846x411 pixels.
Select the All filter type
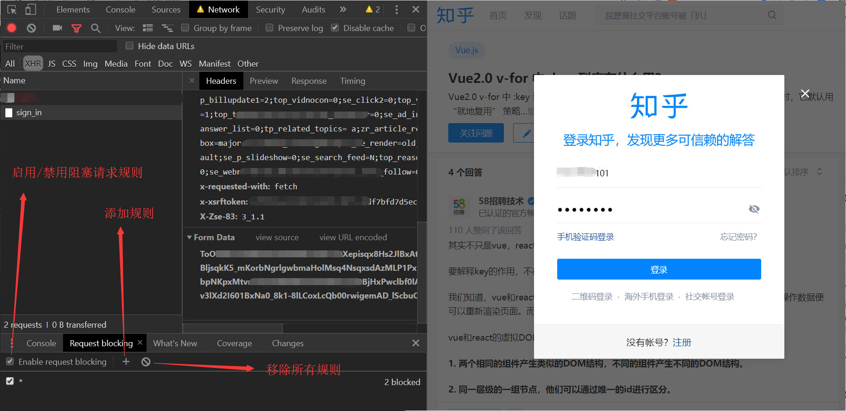coord(10,63)
